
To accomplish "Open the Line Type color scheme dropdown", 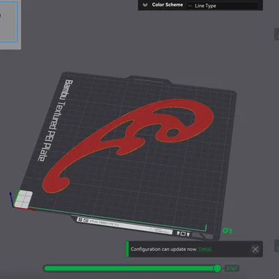I will pos(223,6).
